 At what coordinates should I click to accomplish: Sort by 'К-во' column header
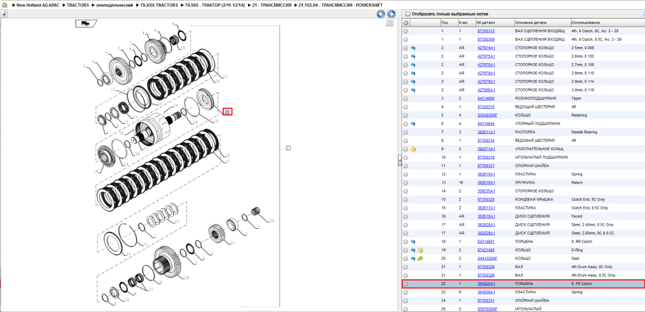pos(467,23)
